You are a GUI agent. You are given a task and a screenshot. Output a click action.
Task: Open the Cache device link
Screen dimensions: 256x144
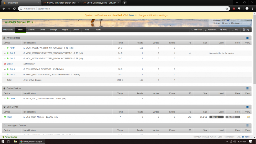(12, 98)
